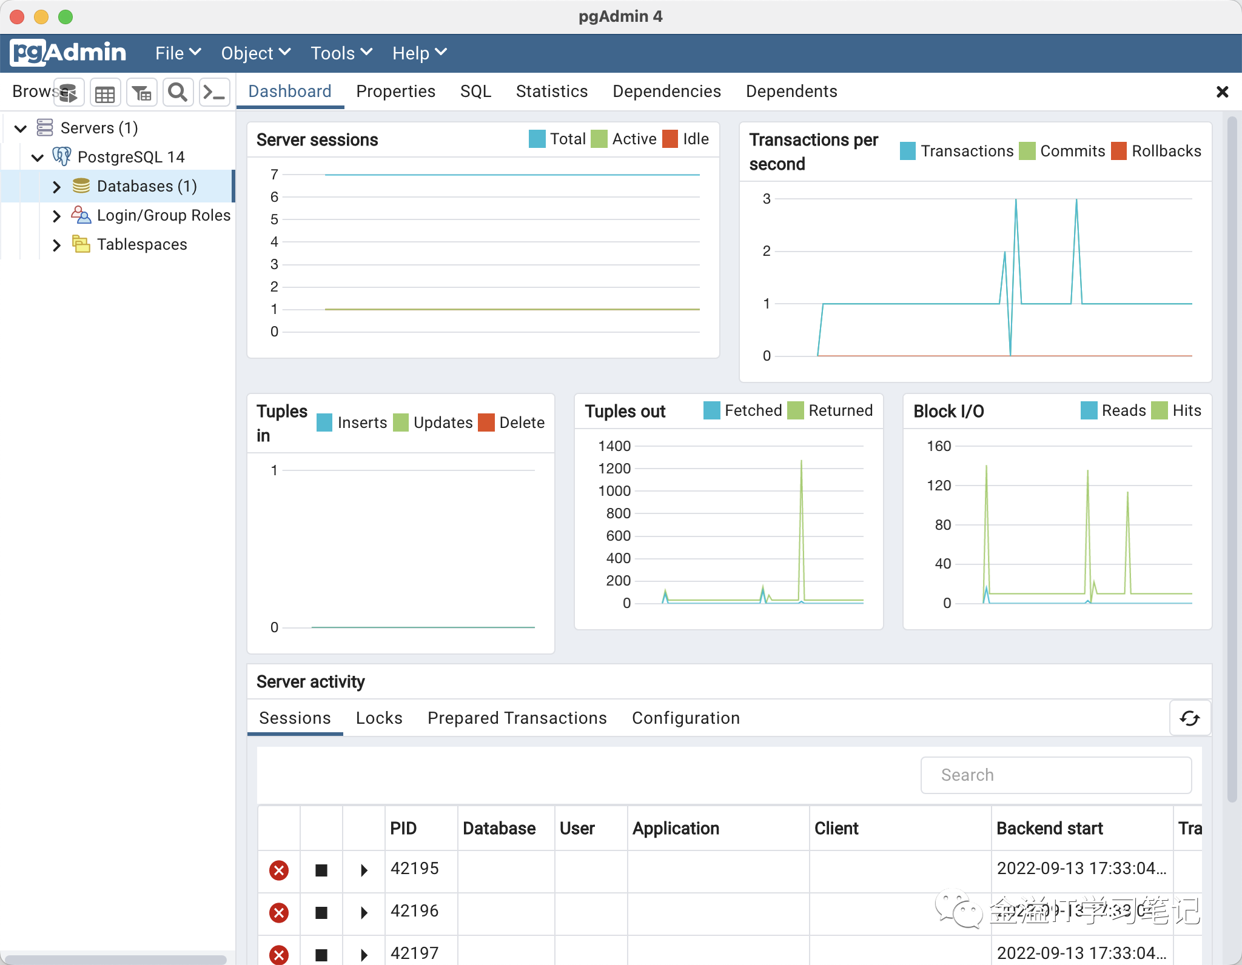This screenshot has height=965, width=1242.
Task: Open the Search Objects magnifier icon
Action: pos(178,93)
